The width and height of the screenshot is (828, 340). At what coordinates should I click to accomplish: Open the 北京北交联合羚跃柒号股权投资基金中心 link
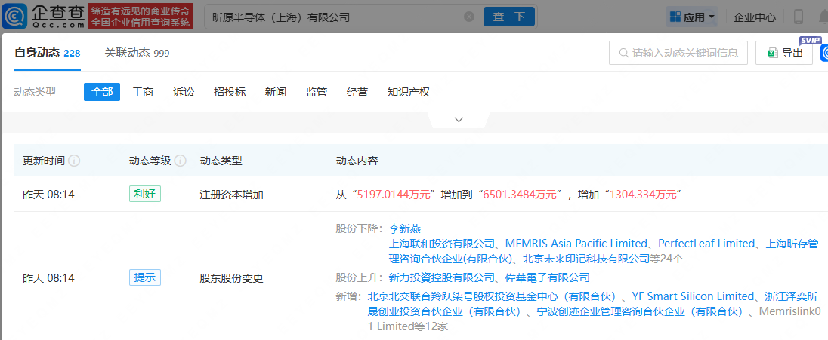494,296
